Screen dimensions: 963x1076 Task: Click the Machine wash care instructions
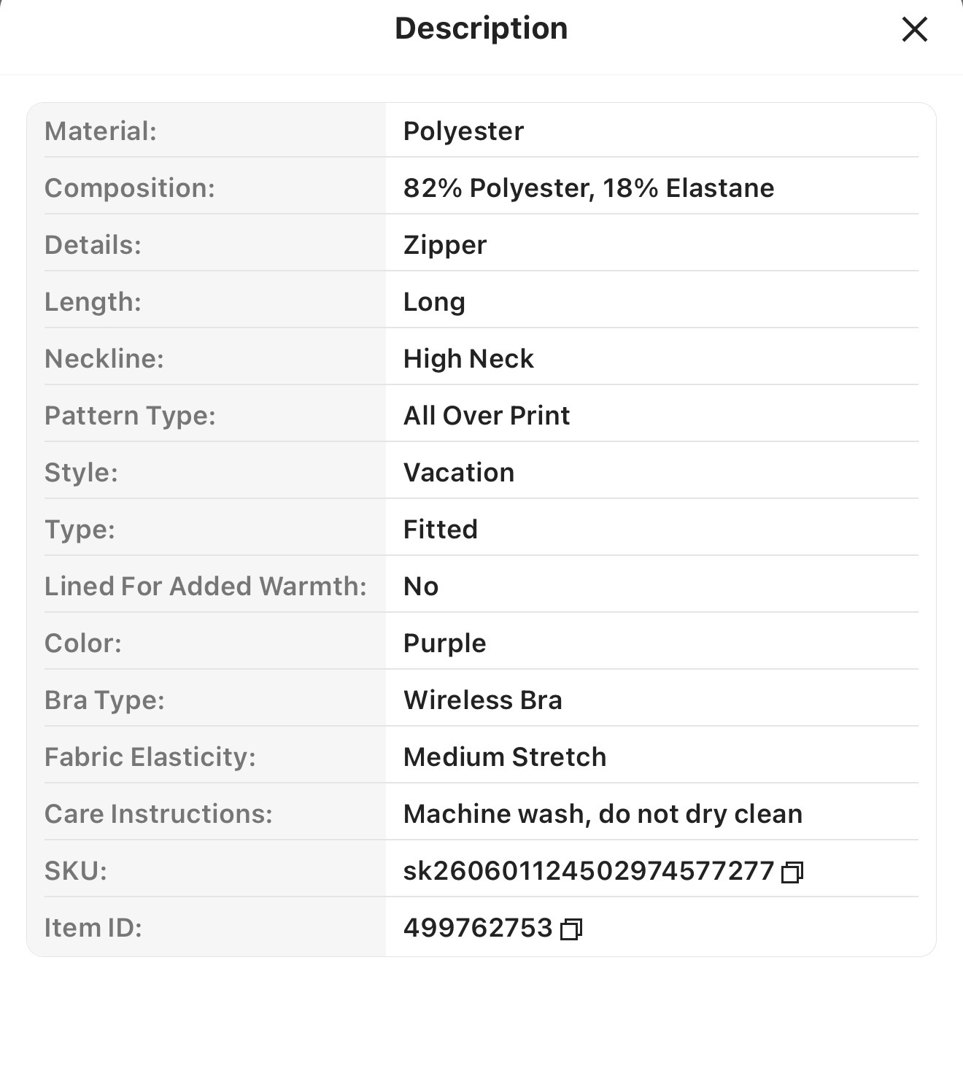603,814
